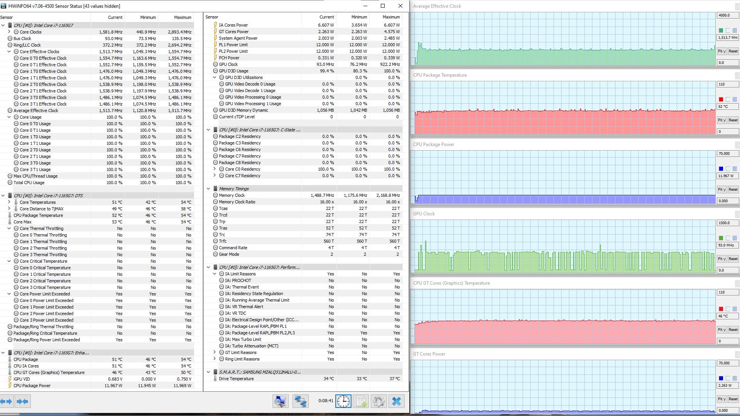Viewport: 740px width, 416px height.
Task: Pick the red swatch in CPU Package Temperature
Action: pyautogui.click(x=721, y=99)
